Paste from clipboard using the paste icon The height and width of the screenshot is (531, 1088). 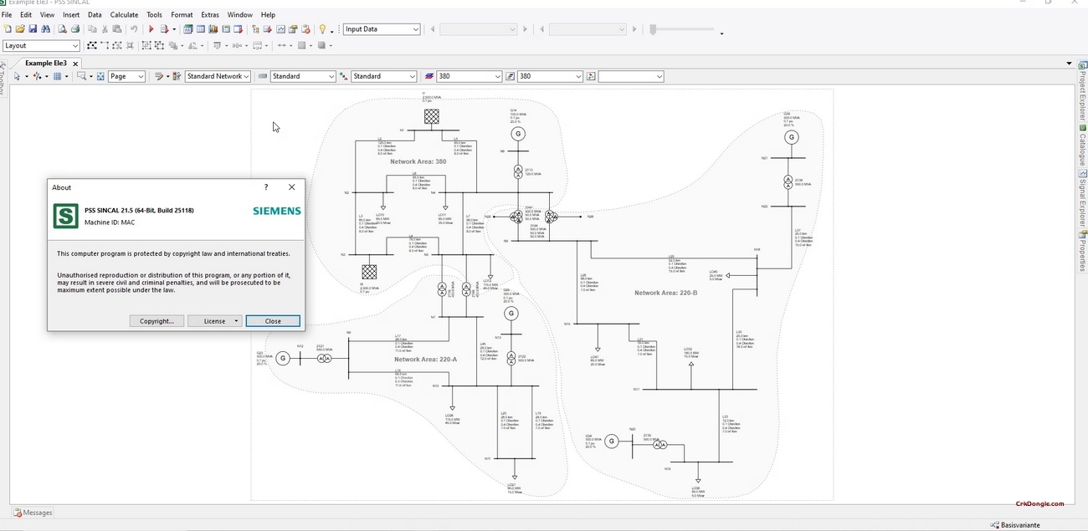(118, 28)
